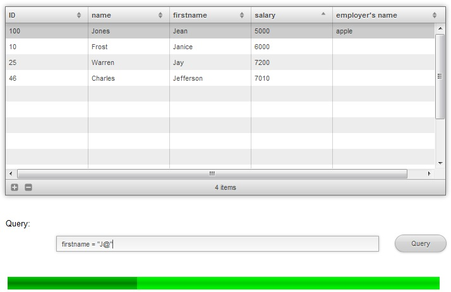451x292 pixels.
Task: Click sort arrows in employer's name header
Action: pyautogui.click(x=435, y=15)
